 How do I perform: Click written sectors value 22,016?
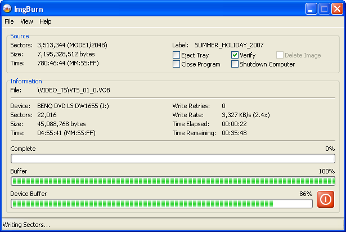click(47, 115)
